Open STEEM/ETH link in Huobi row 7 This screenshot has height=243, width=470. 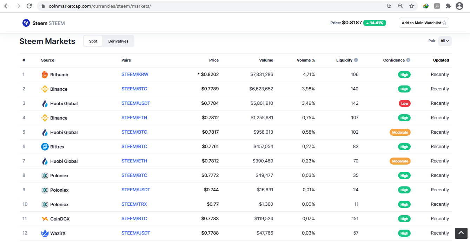coord(134,161)
